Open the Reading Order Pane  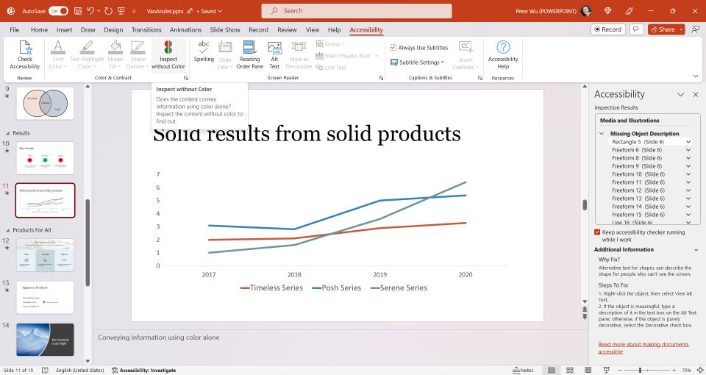click(x=249, y=54)
